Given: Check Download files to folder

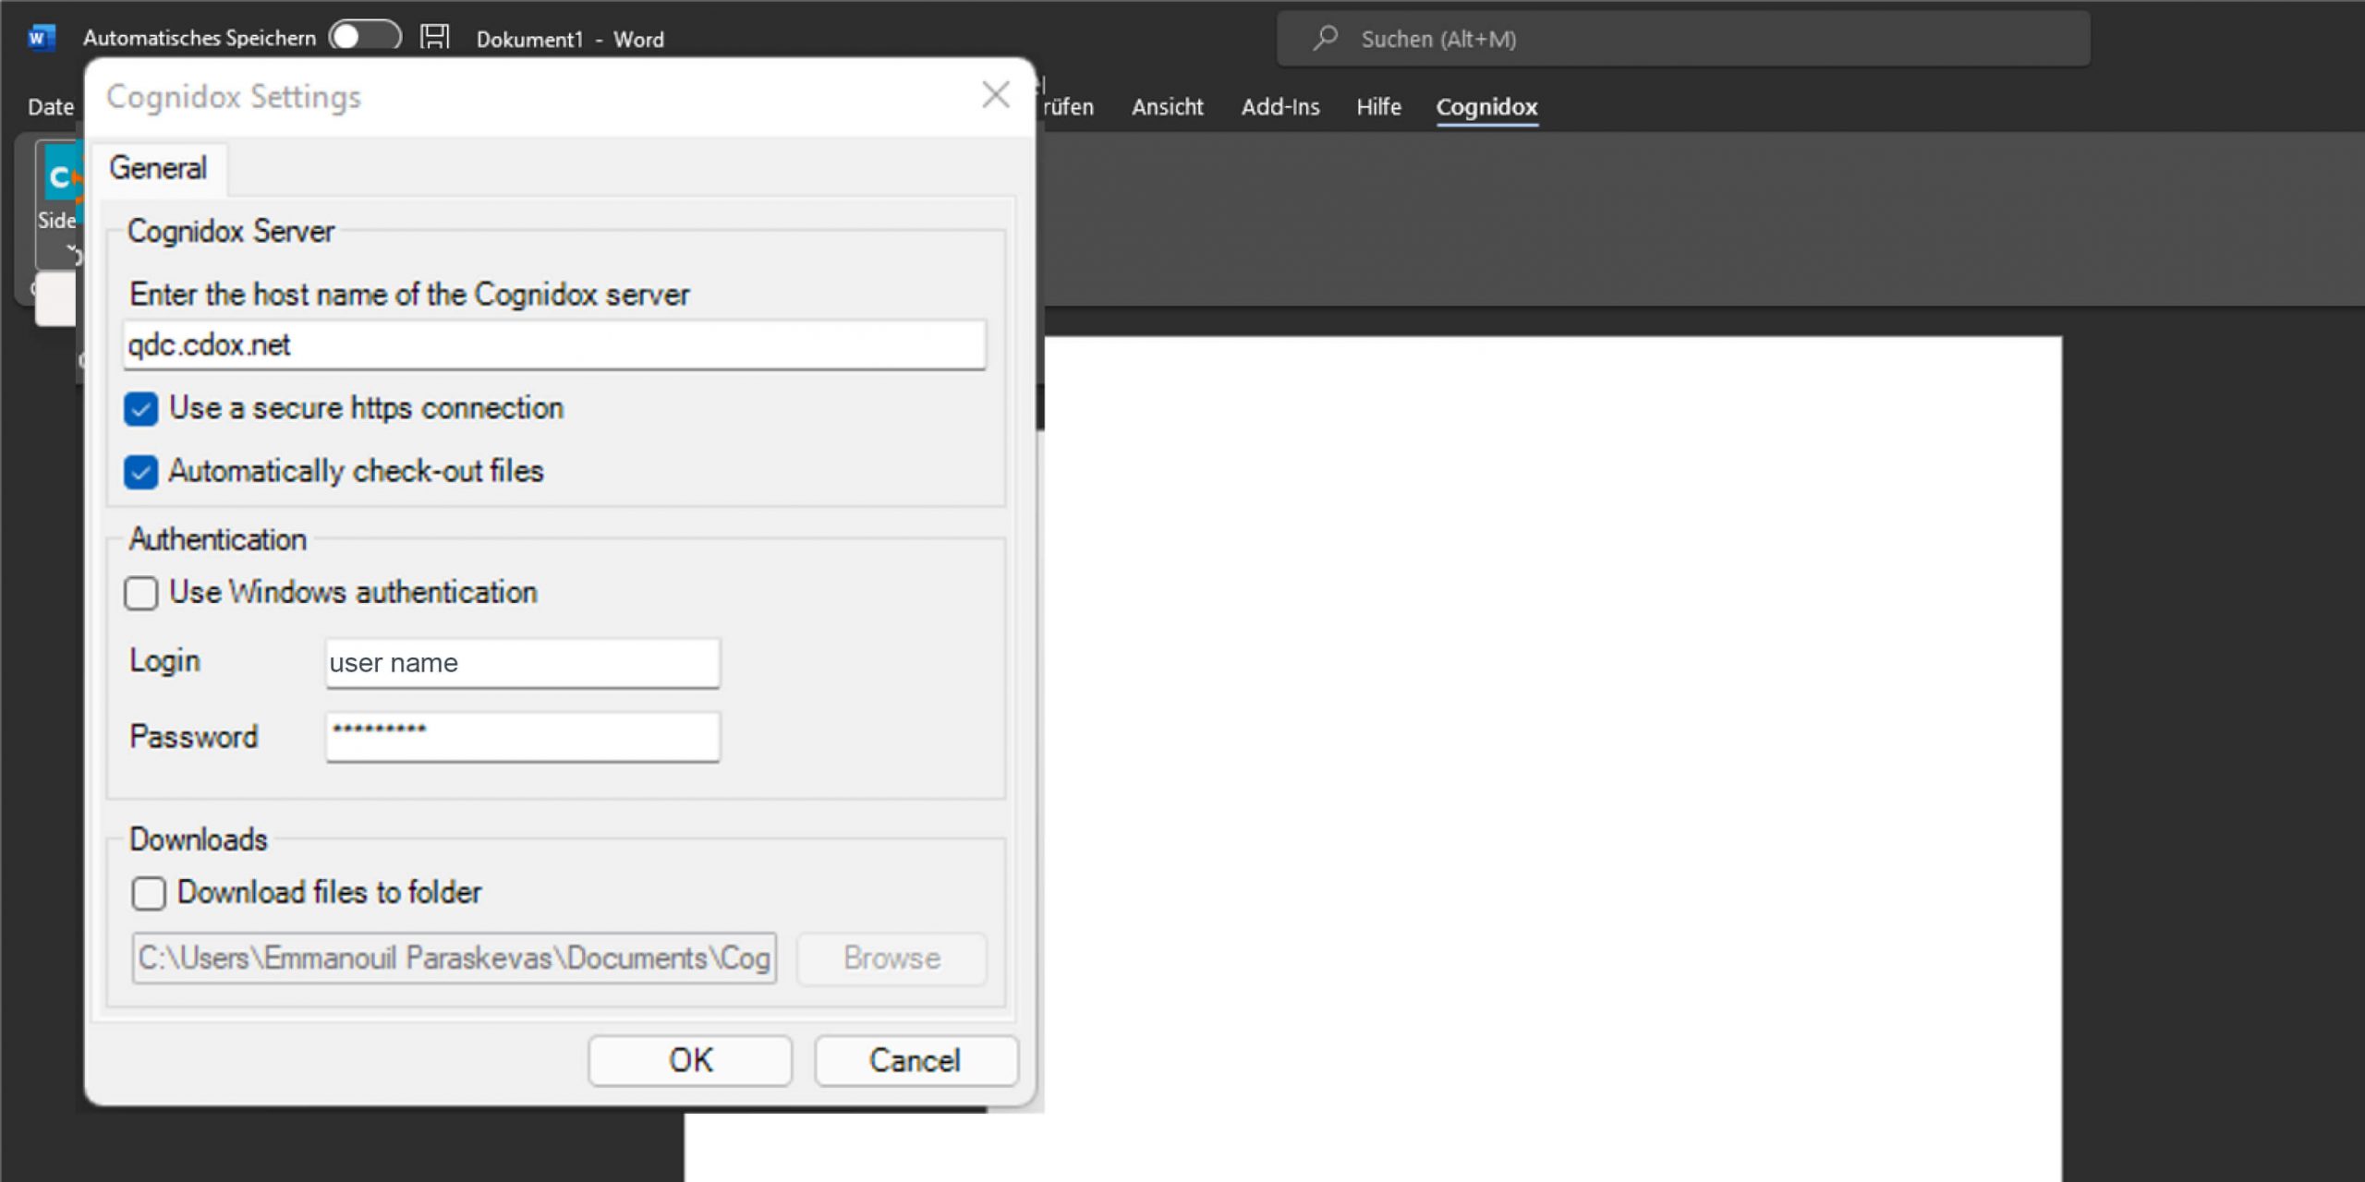Looking at the screenshot, I should click(149, 893).
